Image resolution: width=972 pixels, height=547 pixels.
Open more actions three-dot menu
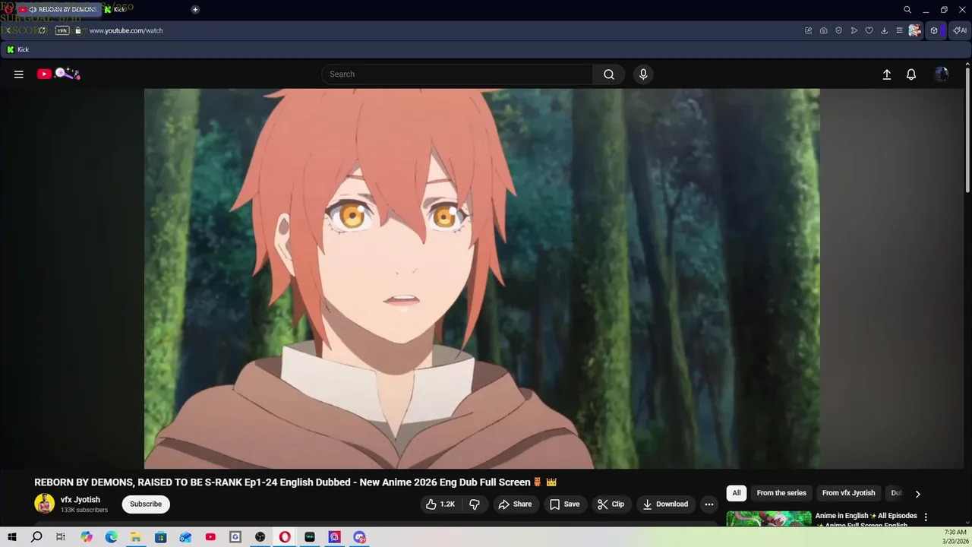click(709, 504)
